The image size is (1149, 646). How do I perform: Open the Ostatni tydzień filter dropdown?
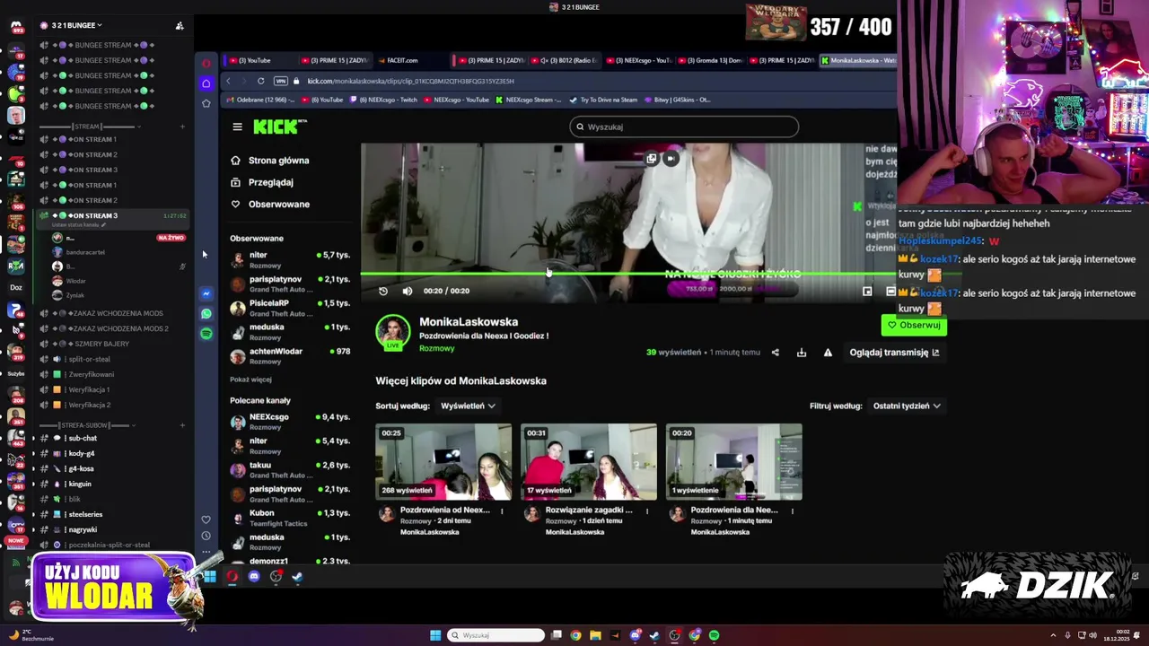point(907,406)
